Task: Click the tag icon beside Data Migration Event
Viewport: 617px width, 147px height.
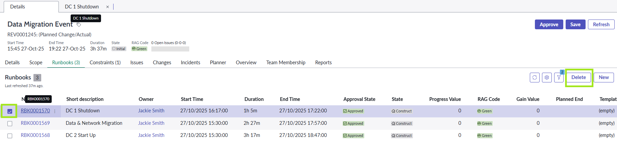Action: (x=79, y=25)
